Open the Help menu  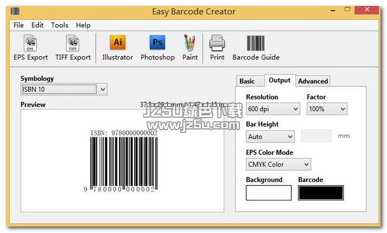pyautogui.click(x=83, y=25)
